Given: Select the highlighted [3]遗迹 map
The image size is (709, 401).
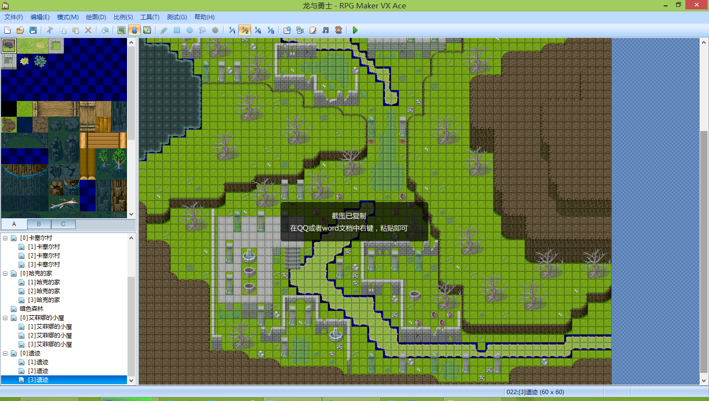Looking at the screenshot, I should click(x=64, y=380).
